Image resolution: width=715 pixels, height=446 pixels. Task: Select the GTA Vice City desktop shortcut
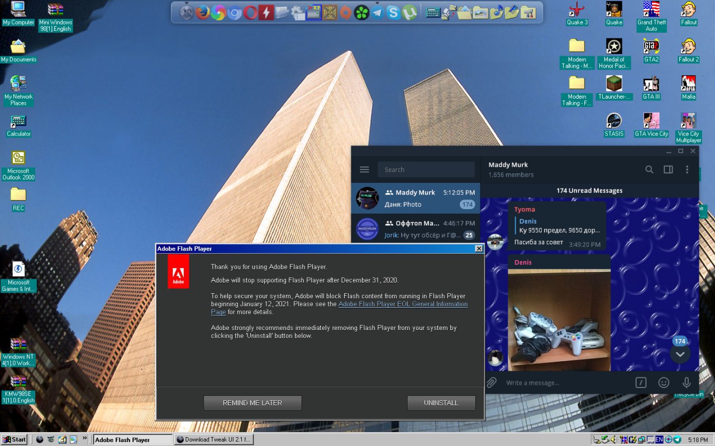(x=651, y=125)
